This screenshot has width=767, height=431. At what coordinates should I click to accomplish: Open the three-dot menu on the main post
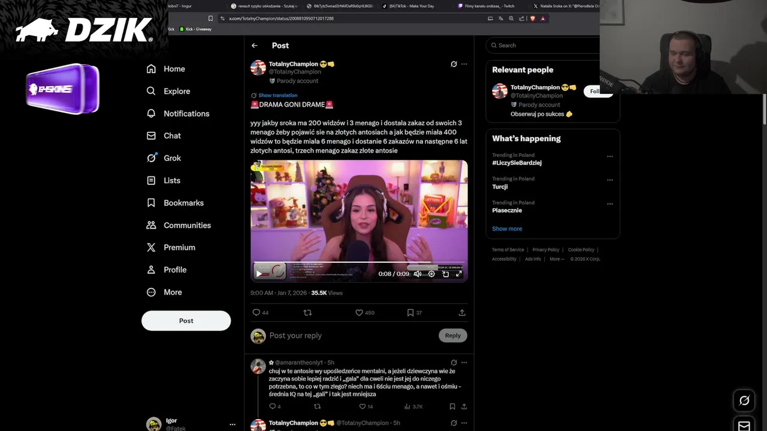click(x=464, y=64)
